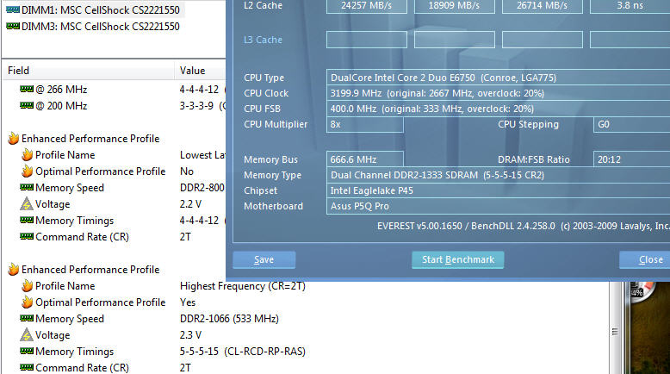Image resolution: width=670 pixels, height=374 pixels.
Task: Click the L2 Cache read value 24257 MB/s
Action: tap(367, 6)
